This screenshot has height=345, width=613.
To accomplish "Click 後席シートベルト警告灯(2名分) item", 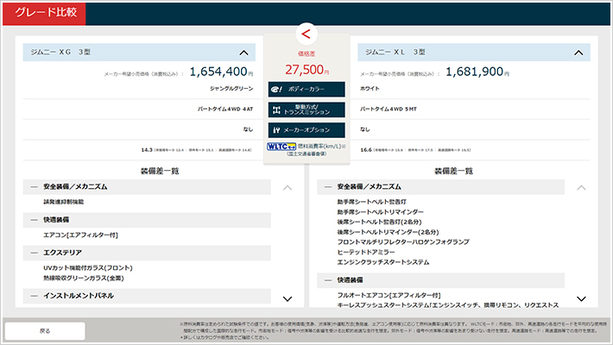I will click(x=380, y=222).
